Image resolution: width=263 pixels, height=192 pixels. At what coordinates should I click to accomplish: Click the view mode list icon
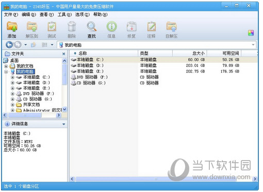click(44, 45)
